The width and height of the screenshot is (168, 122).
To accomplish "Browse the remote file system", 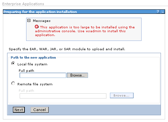I will pos(122,96).
